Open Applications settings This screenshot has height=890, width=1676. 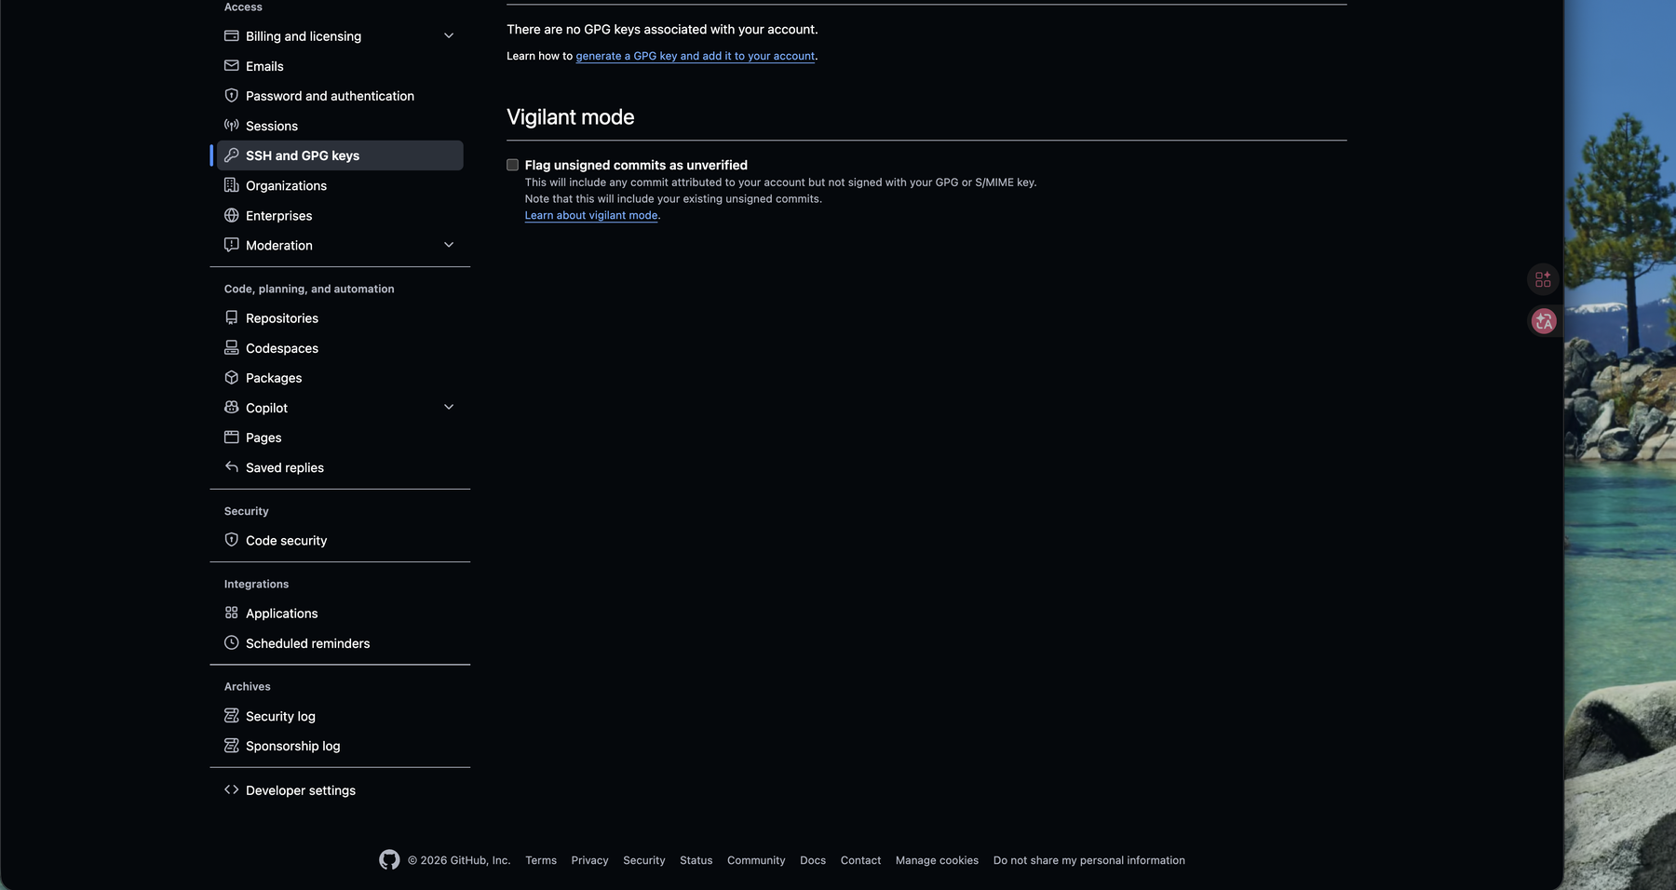[340, 614]
